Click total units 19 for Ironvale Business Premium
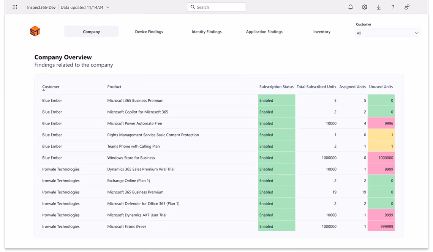 click(334, 192)
